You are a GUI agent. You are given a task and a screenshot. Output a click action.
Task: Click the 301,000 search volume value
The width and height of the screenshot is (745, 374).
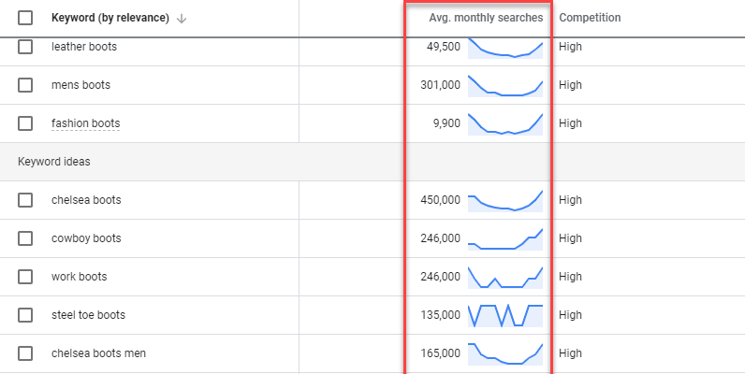pyautogui.click(x=441, y=85)
